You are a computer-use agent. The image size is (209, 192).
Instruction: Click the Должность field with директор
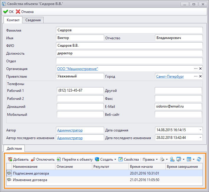(129, 53)
